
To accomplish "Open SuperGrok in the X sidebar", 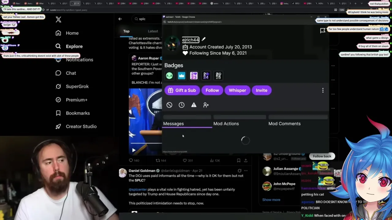I will [72, 86].
